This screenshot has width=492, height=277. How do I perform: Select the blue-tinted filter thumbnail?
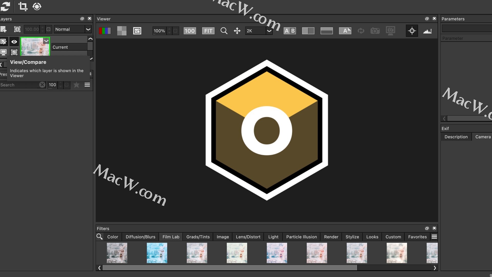pos(157,253)
